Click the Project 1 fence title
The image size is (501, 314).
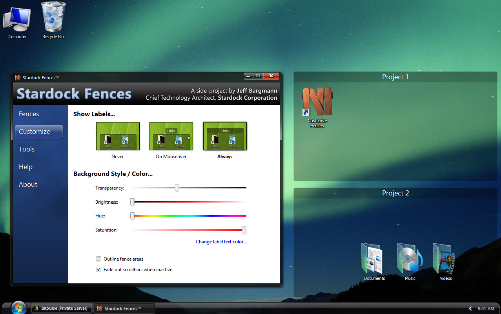pyautogui.click(x=395, y=77)
